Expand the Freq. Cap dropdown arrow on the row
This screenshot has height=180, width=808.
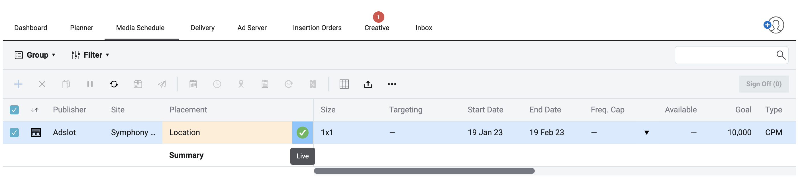point(647,133)
